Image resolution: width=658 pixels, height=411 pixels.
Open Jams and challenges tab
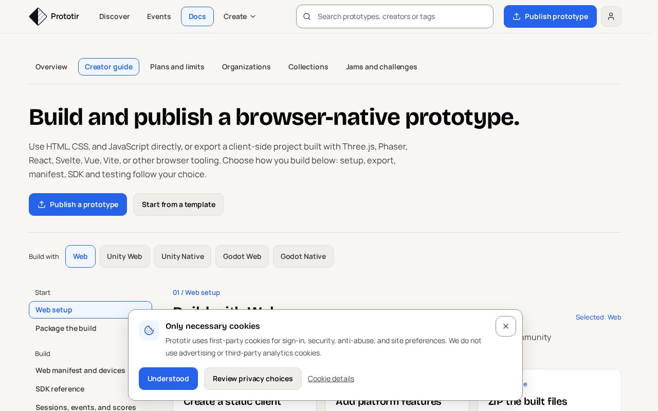coord(381,67)
